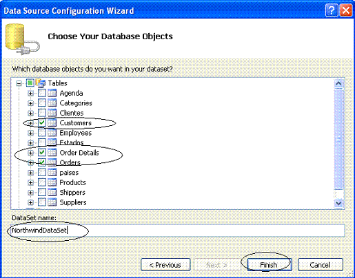Click the paises table icon

pyautogui.click(x=52, y=172)
